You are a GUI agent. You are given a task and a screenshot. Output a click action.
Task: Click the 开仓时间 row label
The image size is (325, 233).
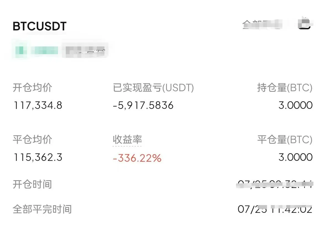32,184
